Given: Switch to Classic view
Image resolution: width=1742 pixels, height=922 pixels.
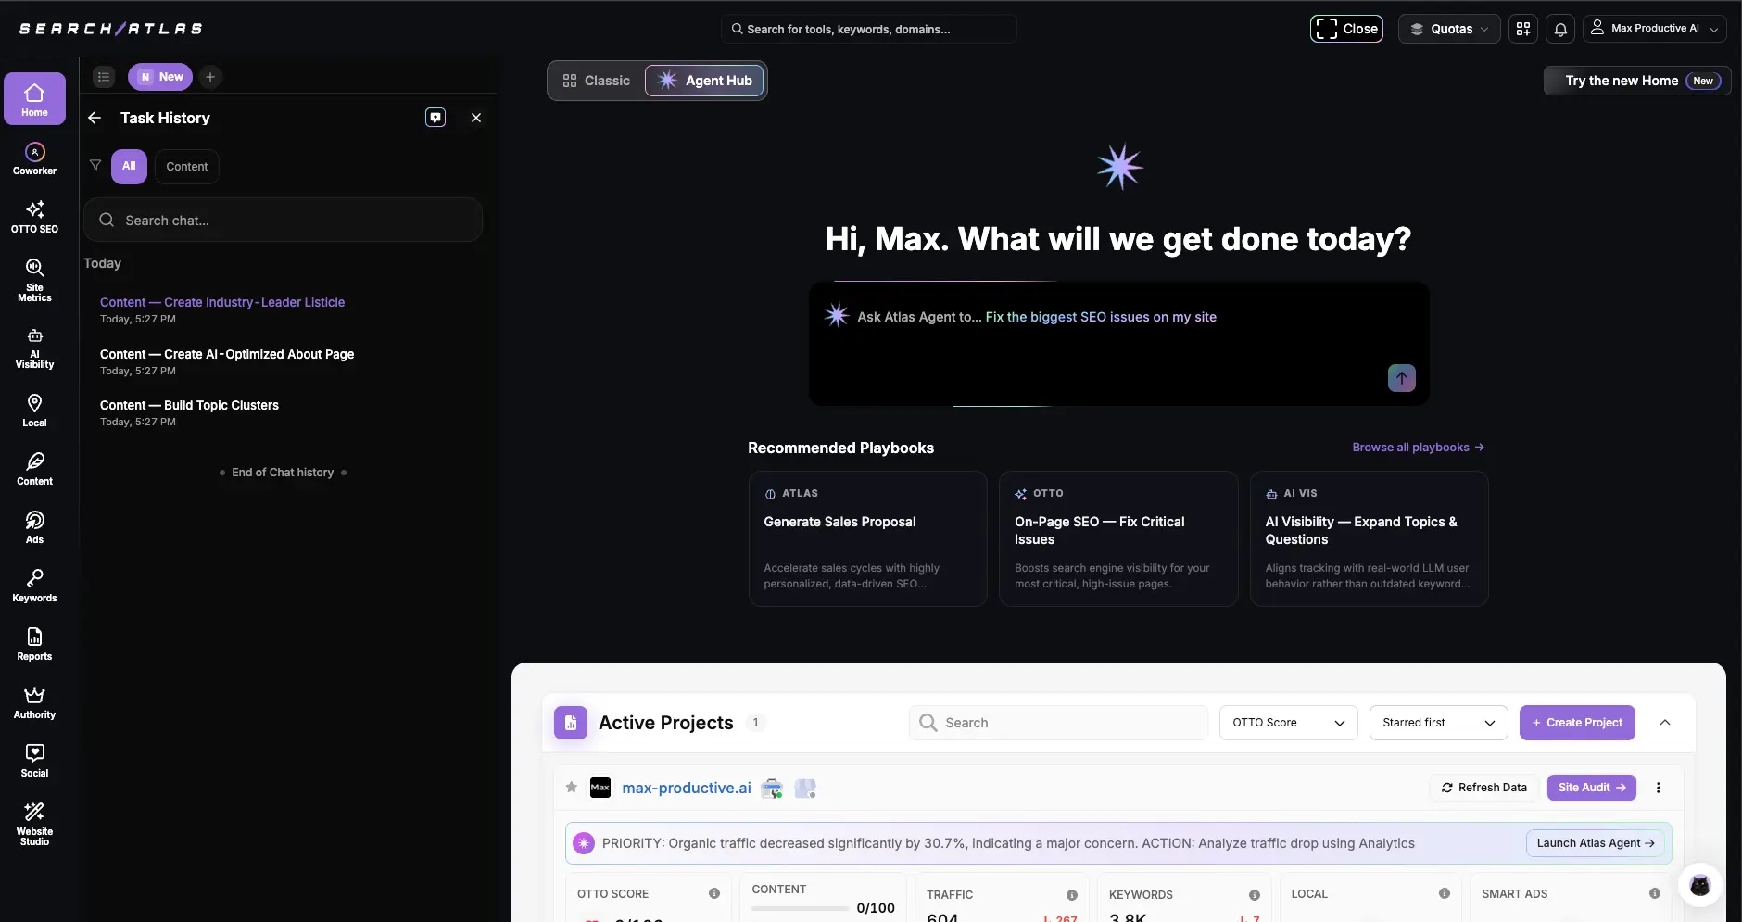Looking at the screenshot, I should click(597, 81).
